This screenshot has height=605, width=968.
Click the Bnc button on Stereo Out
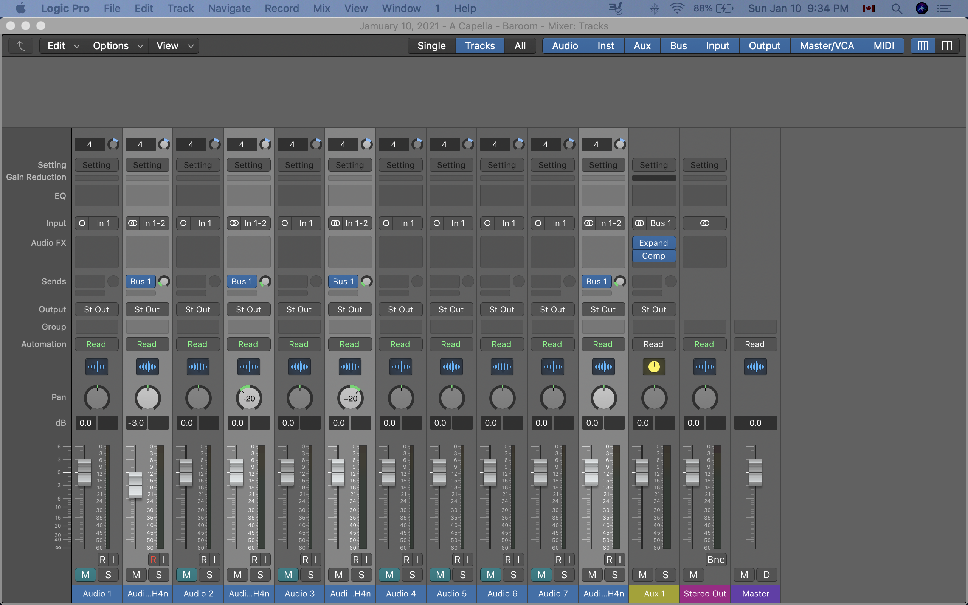(715, 559)
